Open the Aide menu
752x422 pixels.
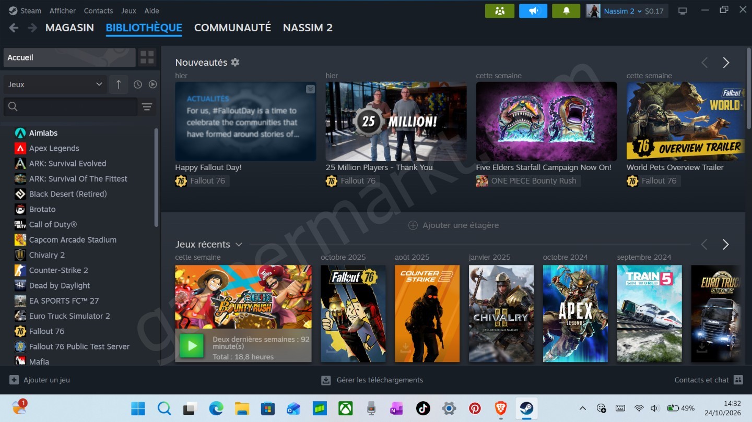pyautogui.click(x=152, y=11)
